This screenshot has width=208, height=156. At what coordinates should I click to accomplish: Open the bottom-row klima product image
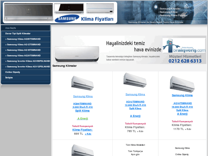pyautogui.click(x=82, y=150)
